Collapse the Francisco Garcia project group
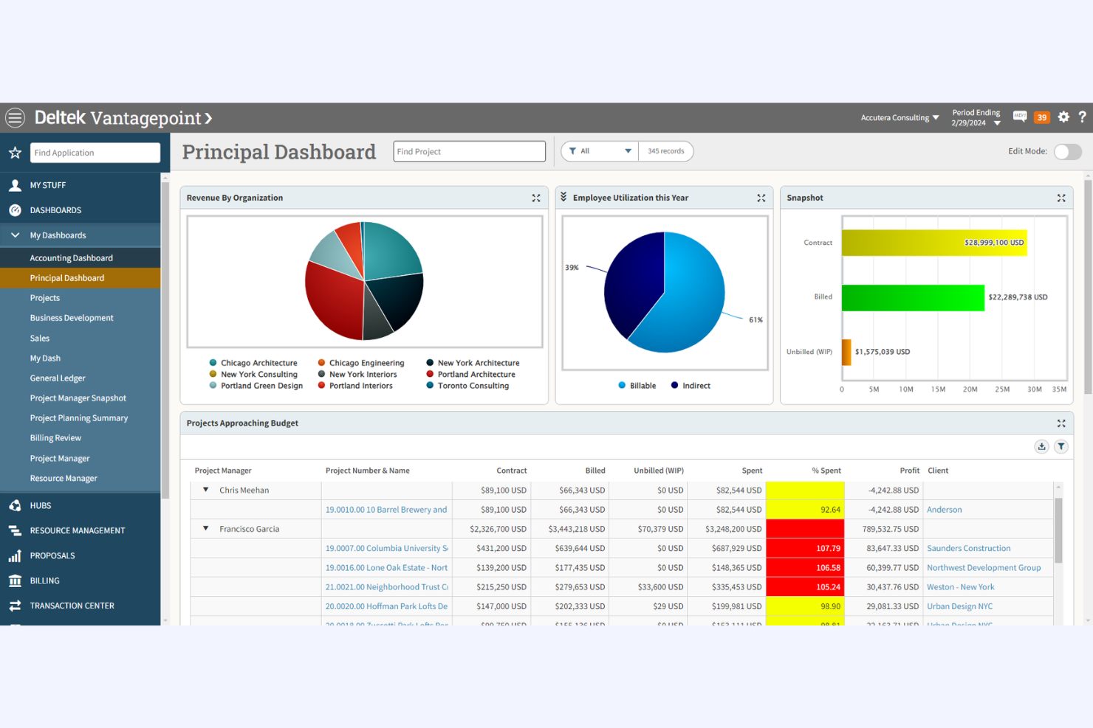 pyautogui.click(x=205, y=528)
